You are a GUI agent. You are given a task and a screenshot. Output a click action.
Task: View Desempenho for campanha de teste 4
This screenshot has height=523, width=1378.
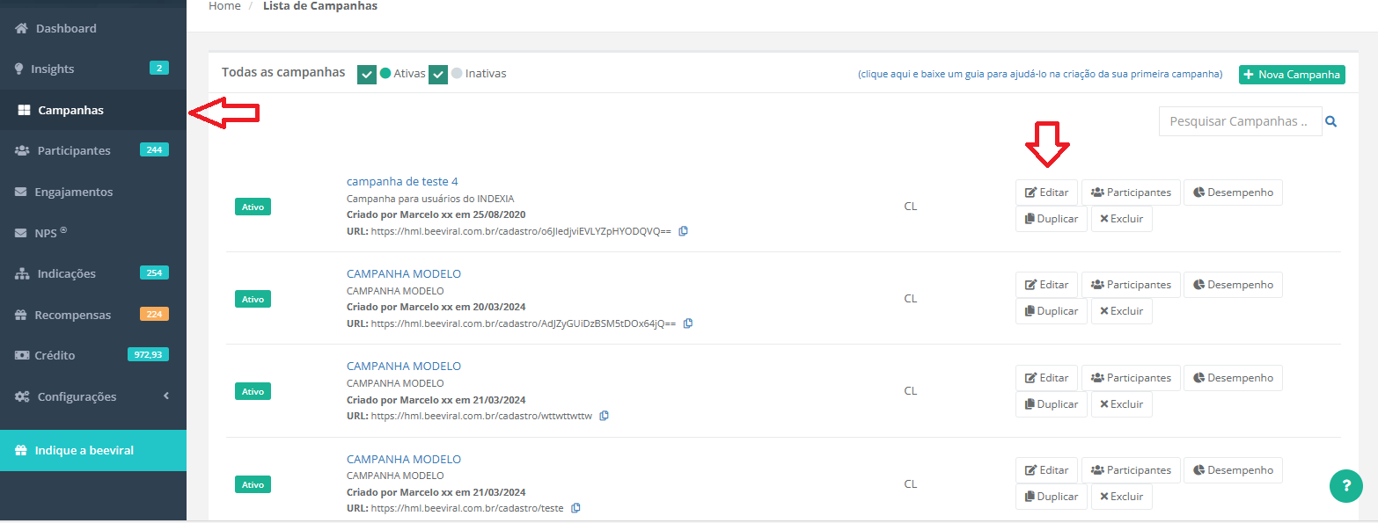[1233, 192]
